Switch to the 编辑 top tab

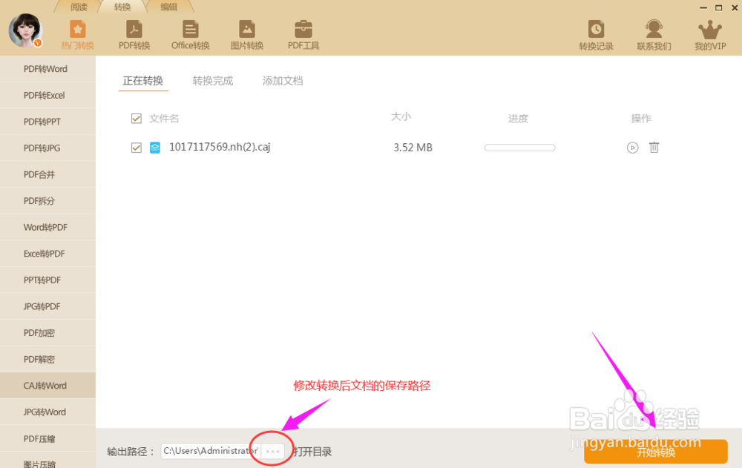(x=169, y=7)
